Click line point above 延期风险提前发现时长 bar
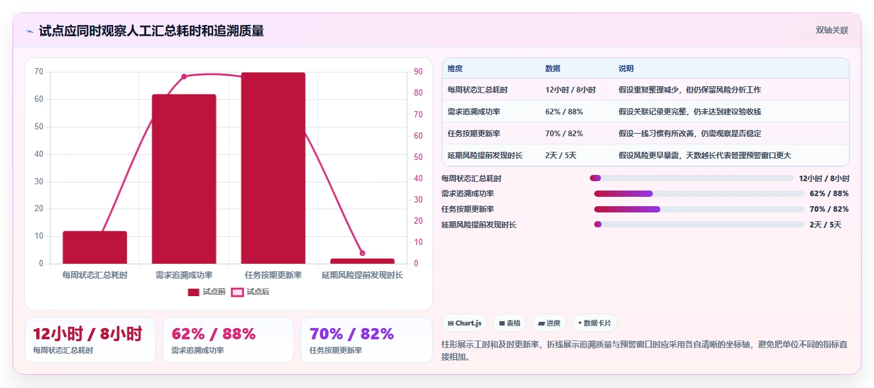 362,253
